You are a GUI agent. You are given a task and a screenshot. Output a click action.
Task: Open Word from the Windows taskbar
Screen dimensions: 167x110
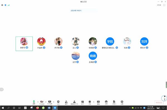pyautogui.click(x=49, y=108)
